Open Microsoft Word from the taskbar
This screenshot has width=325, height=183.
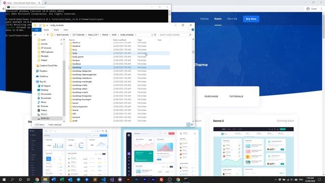(53, 179)
